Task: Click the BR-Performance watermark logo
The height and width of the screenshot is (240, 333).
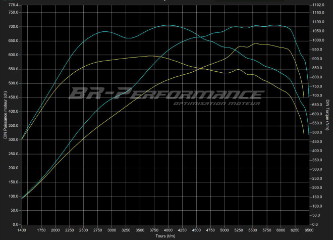Action: [x=165, y=93]
